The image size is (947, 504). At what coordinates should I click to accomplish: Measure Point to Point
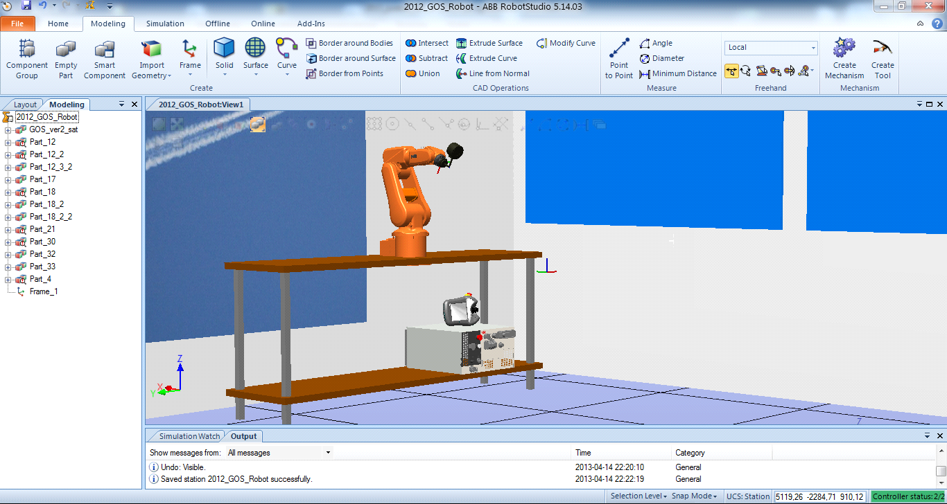pyautogui.click(x=619, y=60)
